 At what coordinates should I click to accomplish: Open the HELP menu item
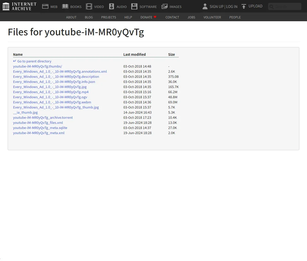[x=128, y=17]
